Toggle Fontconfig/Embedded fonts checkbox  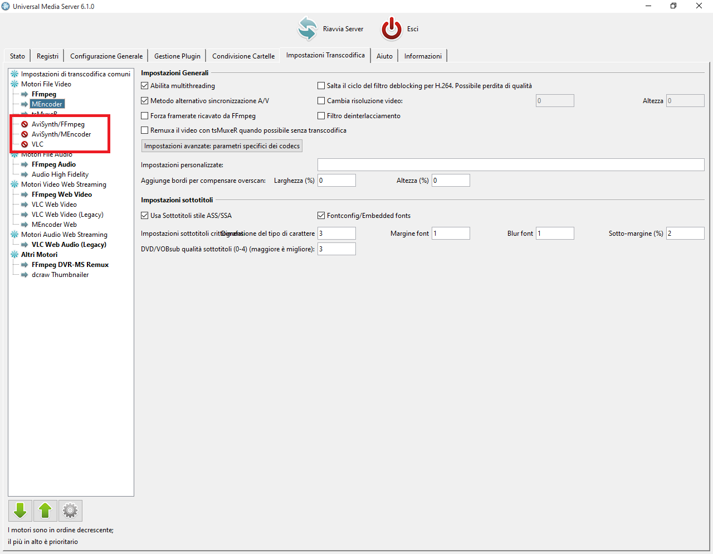(321, 216)
